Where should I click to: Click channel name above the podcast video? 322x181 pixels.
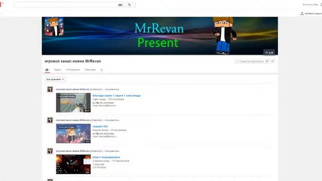tap(72, 120)
